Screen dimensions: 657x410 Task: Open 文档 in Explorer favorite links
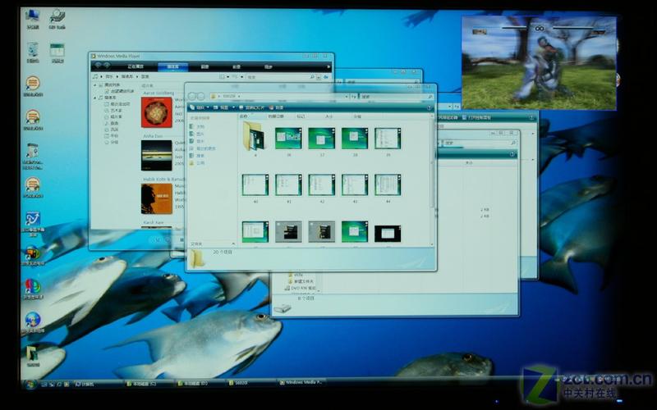coord(197,126)
